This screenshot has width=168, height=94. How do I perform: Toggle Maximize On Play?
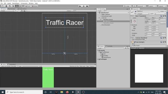(x=74, y=66)
